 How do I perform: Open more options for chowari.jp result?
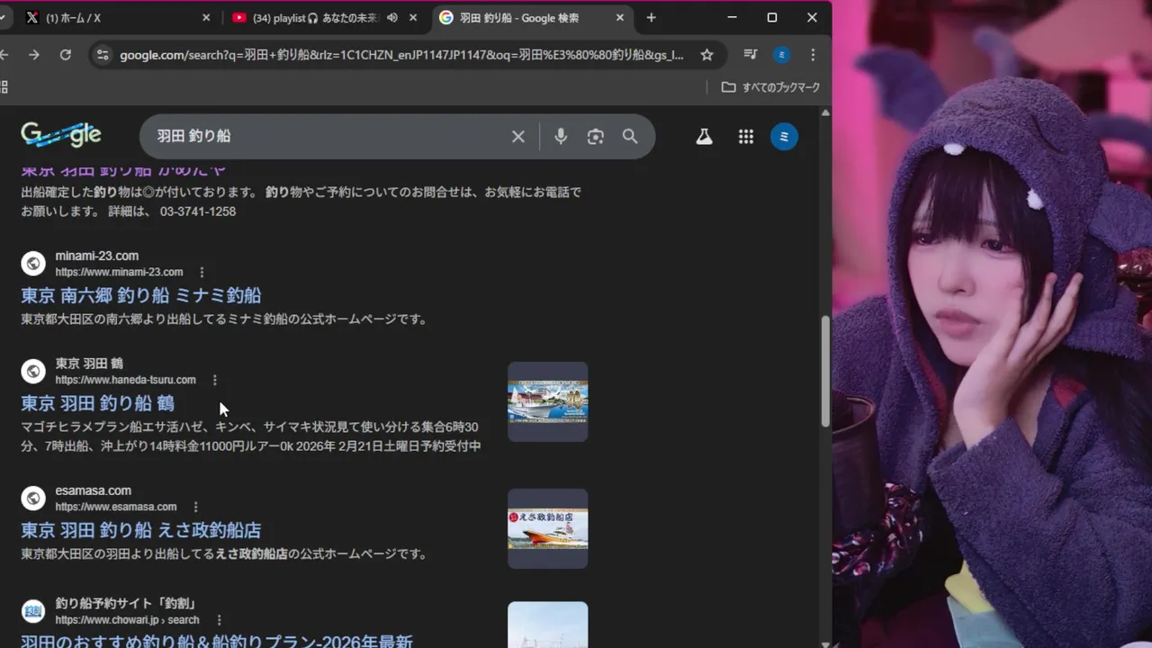click(219, 620)
